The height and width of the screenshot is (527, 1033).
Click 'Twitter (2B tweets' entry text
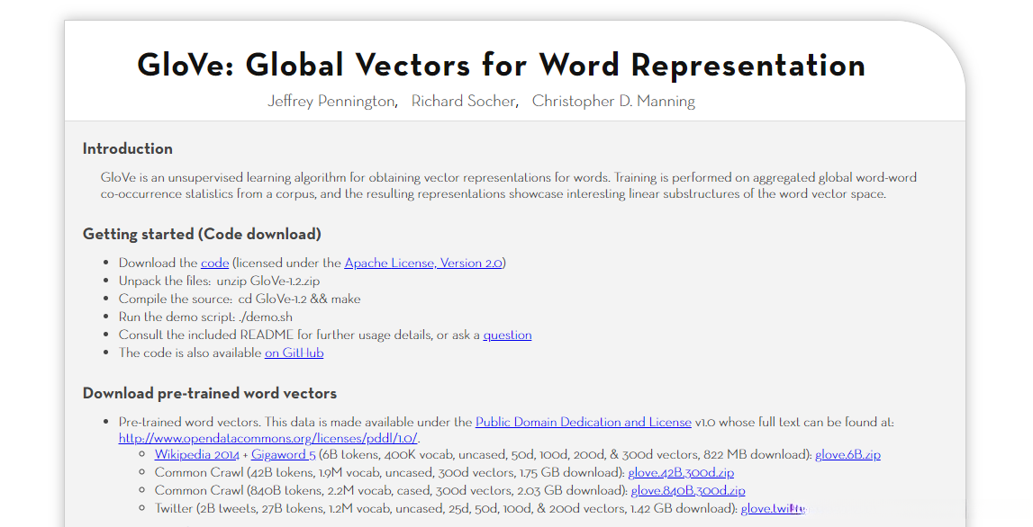(446, 509)
